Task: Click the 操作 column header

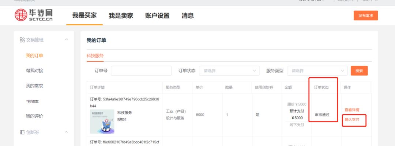Action: pyautogui.click(x=347, y=88)
